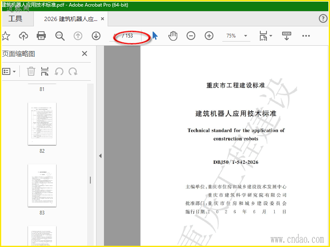
Task: Click the heading 重庆市工程建设标准
Action: tap(236, 86)
